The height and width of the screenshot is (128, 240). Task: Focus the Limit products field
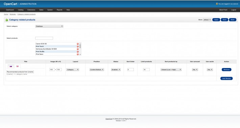pyautogui.click(x=146, y=70)
